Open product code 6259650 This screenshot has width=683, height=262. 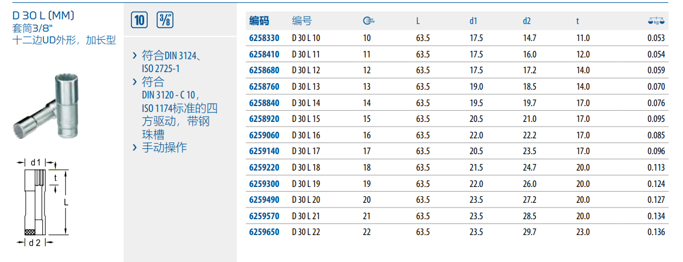click(x=264, y=232)
